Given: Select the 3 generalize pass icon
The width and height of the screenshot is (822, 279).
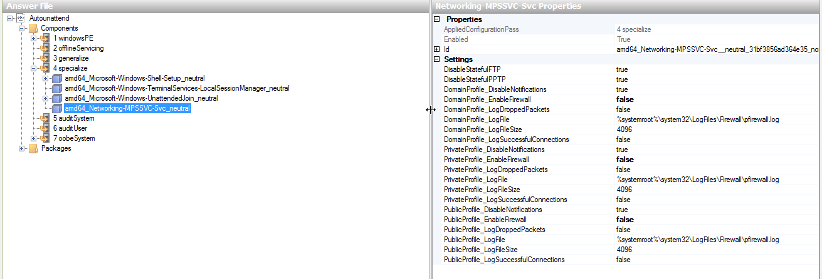Looking at the screenshot, I should click(x=45, y=58).
